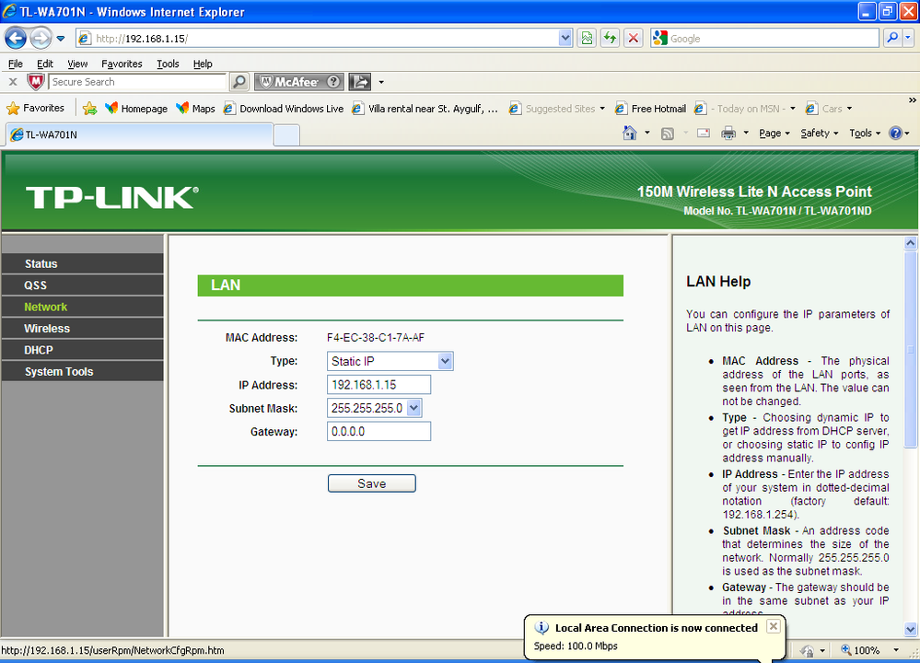Click the Home icon in command bar
The image size is (920, 663).
tap(630, 134)
